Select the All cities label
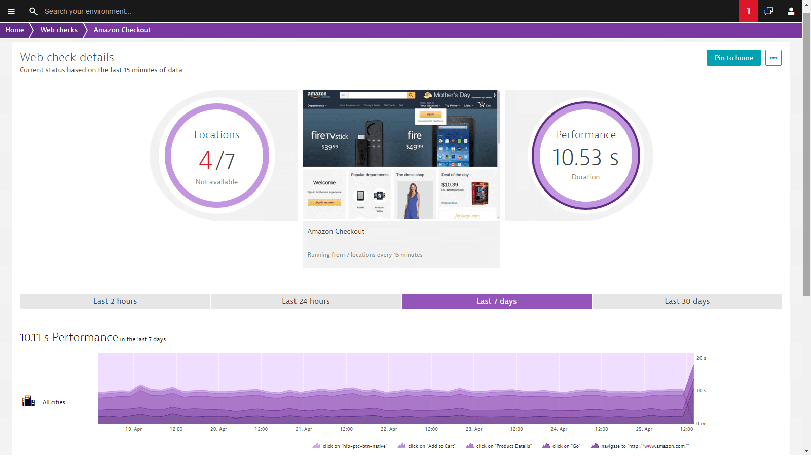This screenshot has height=456, width=811. [54, 402]
